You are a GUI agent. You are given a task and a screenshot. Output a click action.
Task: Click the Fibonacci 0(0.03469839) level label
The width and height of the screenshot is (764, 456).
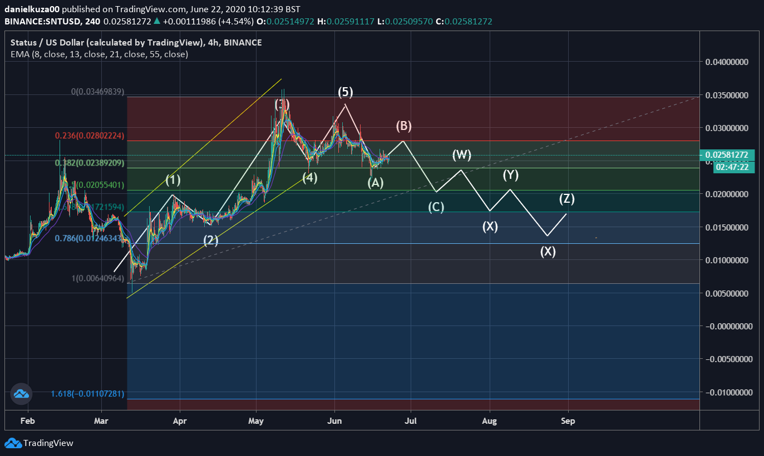pyautogui.click(x=97, y=91)
